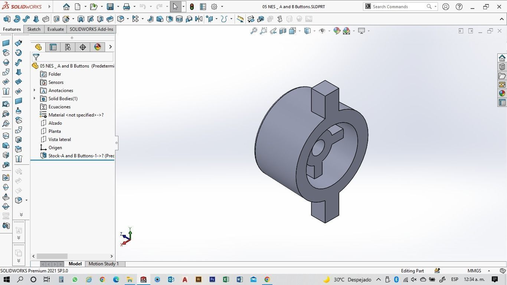Open the DisplayManager tab
Screen dimensions: 507x285
point(98,47)
